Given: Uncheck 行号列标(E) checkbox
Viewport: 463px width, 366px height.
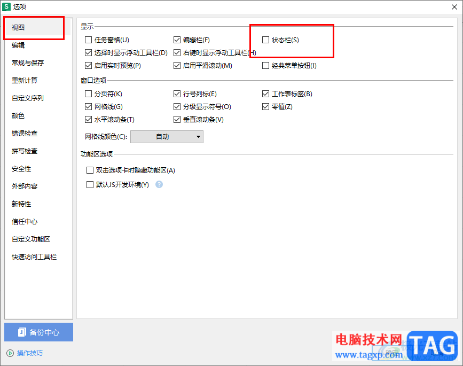Looking at the screenshot, I should 177,94.
